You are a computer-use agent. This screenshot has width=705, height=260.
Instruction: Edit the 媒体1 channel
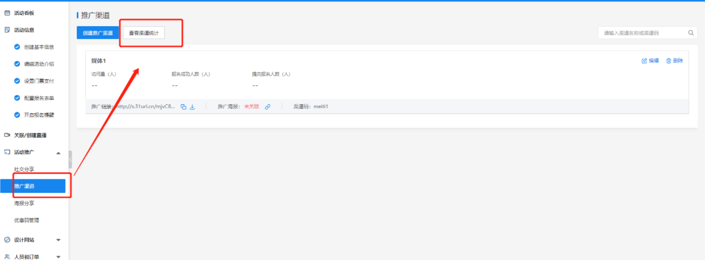click(x=650, y=61)
